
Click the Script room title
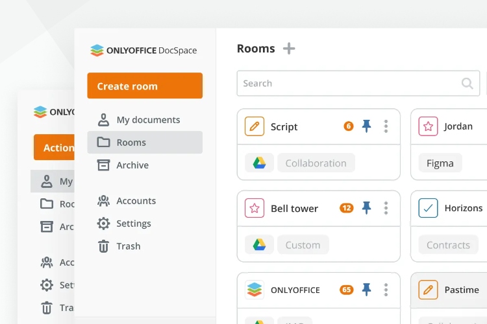pyautogui.click(x=284, y=126)
